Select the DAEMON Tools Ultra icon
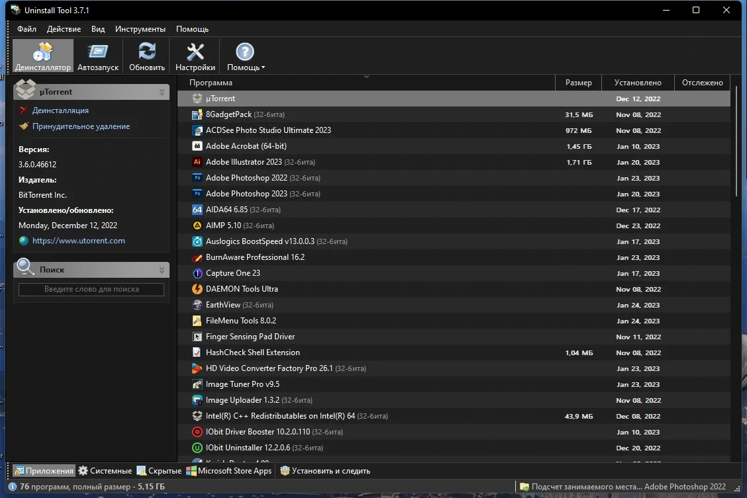The image size is (747, 498). coord(197,289)
